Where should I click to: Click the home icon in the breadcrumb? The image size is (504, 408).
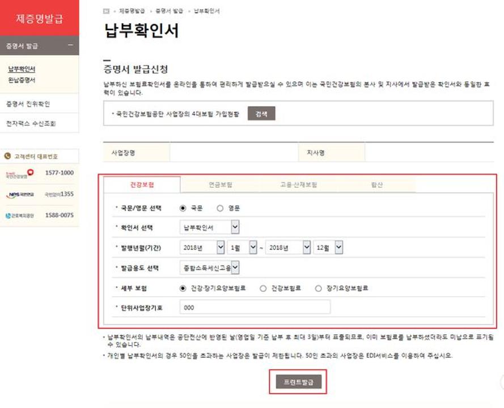click(107, 11)
